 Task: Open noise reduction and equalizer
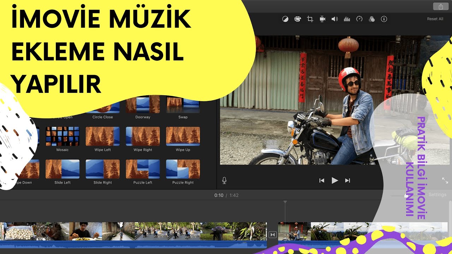[347, 19]
